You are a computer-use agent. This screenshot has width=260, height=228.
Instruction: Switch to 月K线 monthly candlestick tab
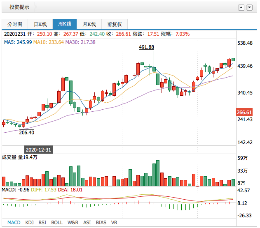point(89,24)
